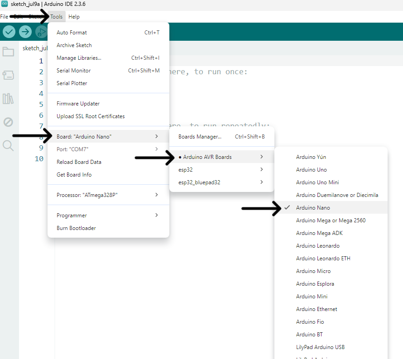Select Arduino Yún board
The width and height of the screenshot is (403, 359).
coord(331,157)
